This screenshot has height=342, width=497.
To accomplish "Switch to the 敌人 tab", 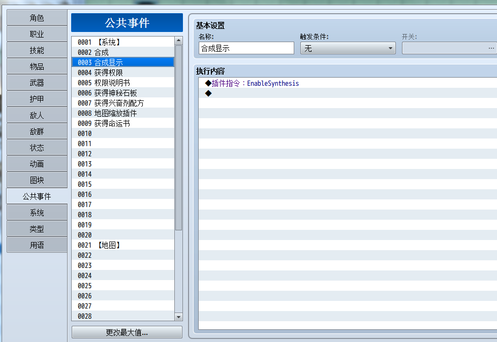I will click(x=37, y=115).
